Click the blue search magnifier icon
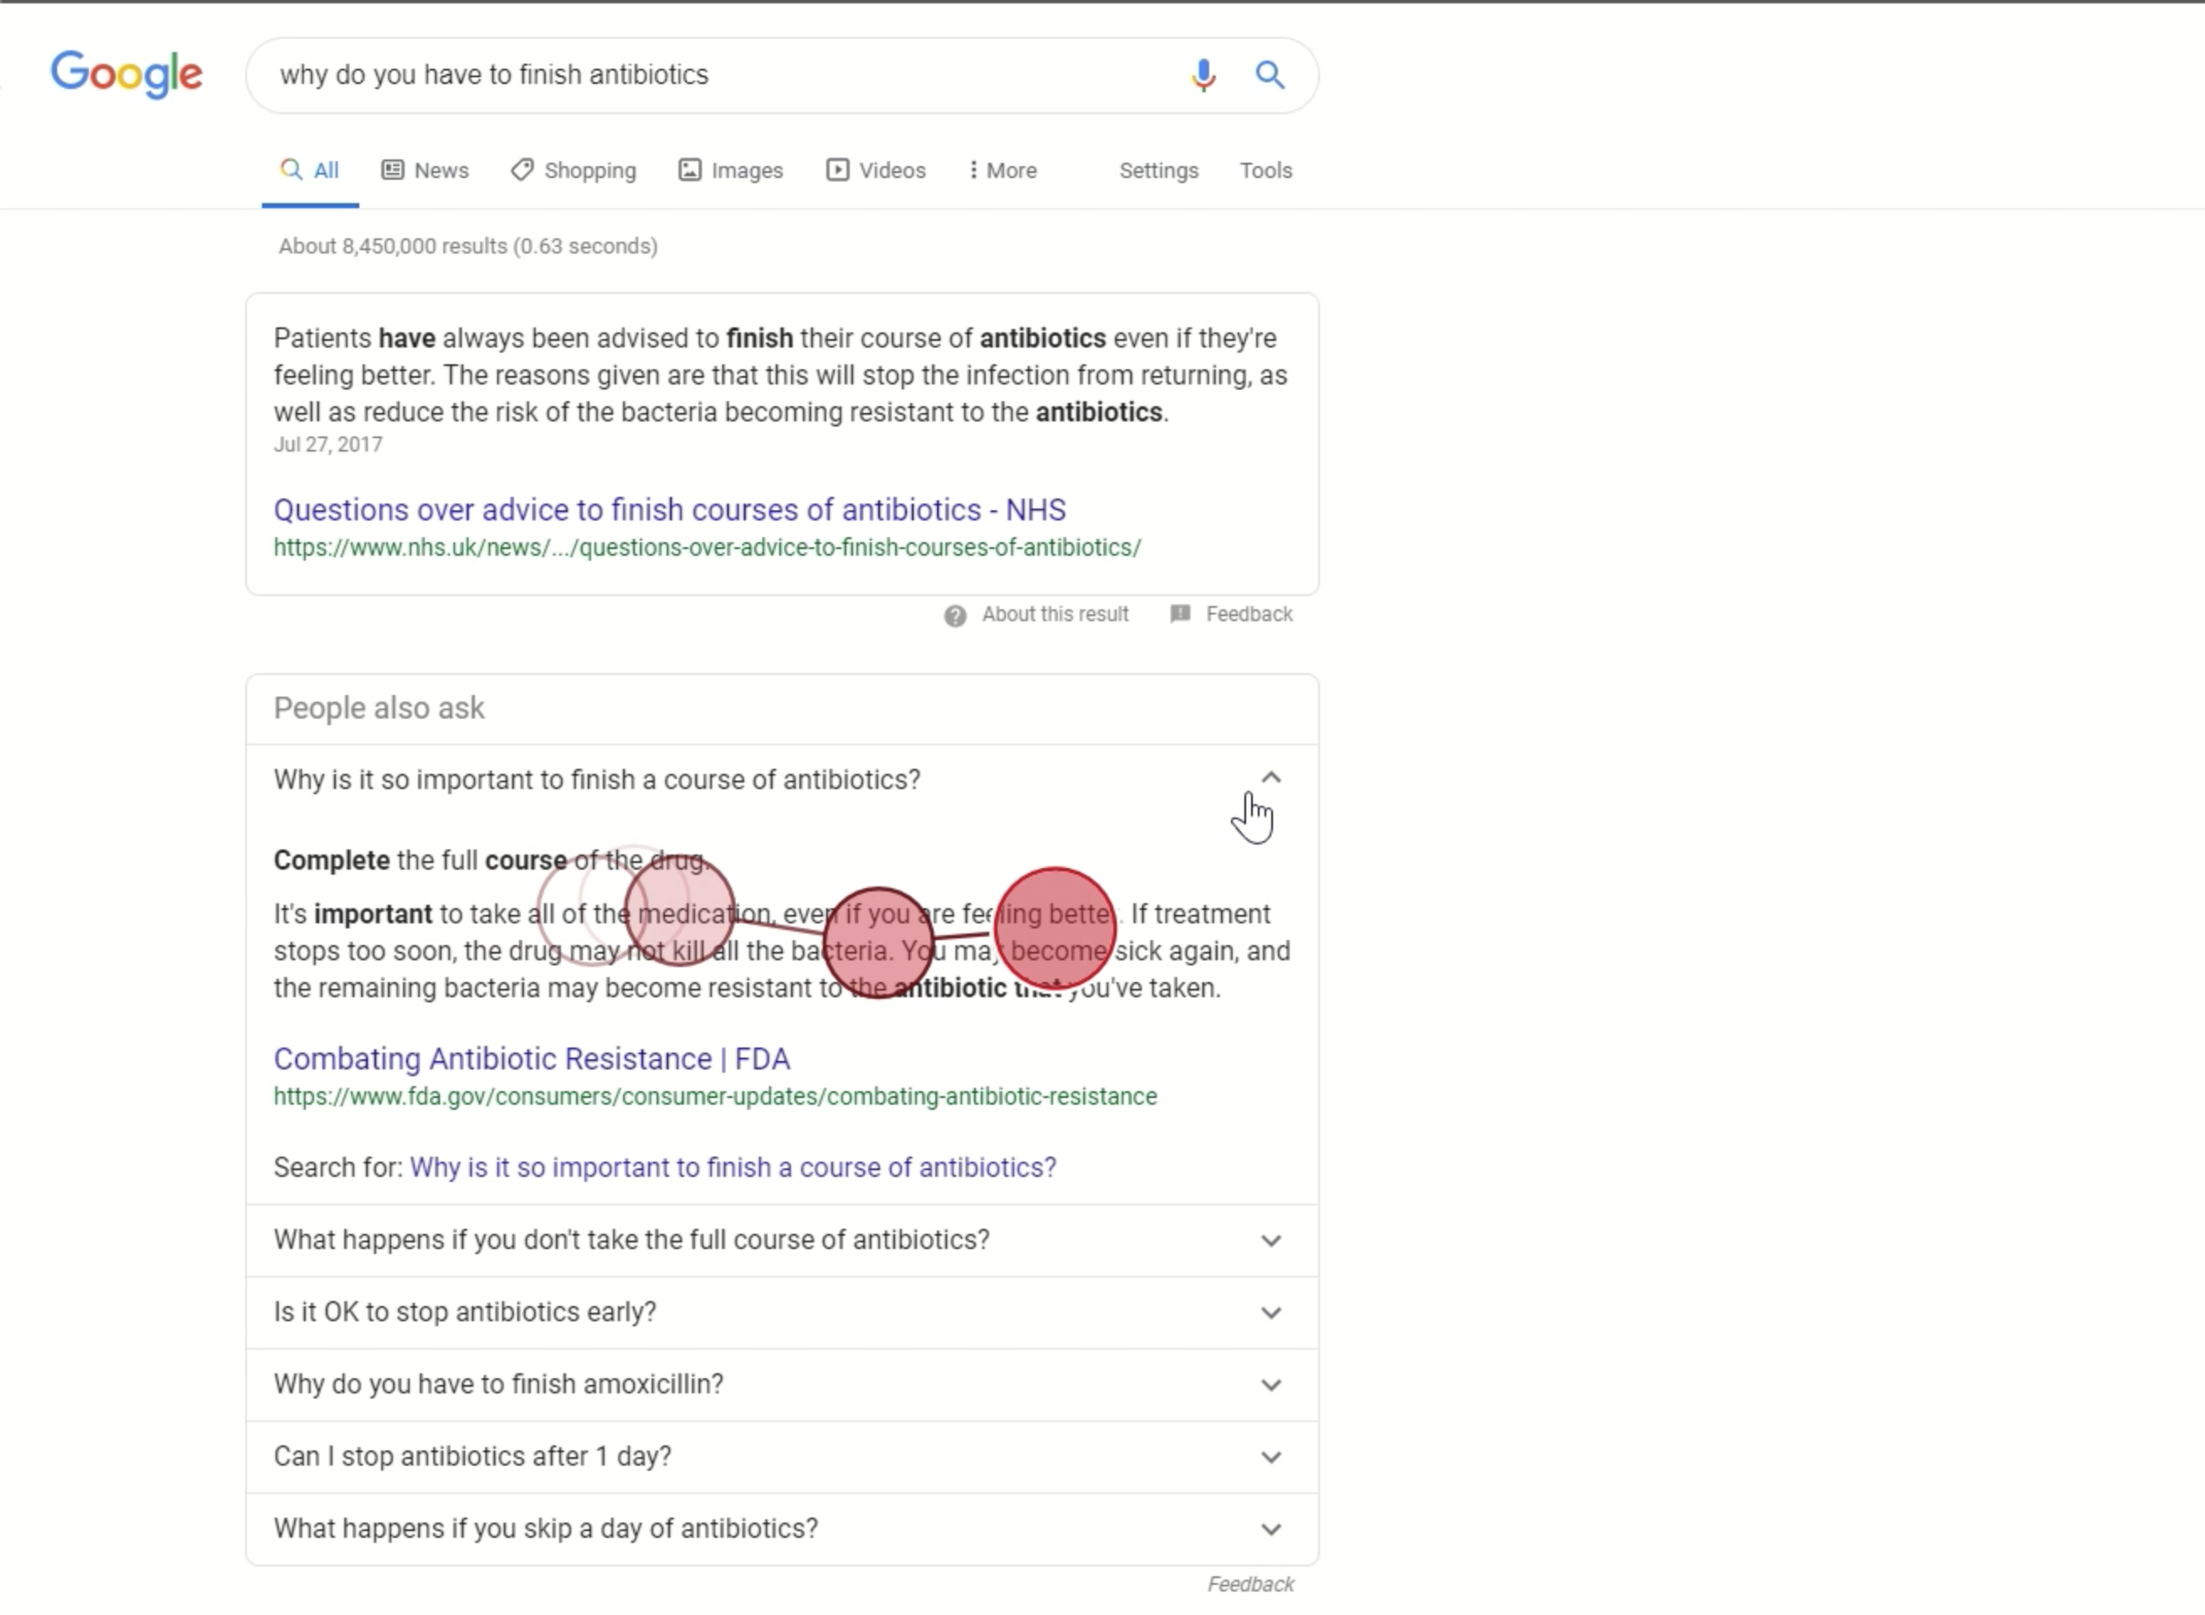This screenshot has width=2205, height=1615. (1270, 75)
